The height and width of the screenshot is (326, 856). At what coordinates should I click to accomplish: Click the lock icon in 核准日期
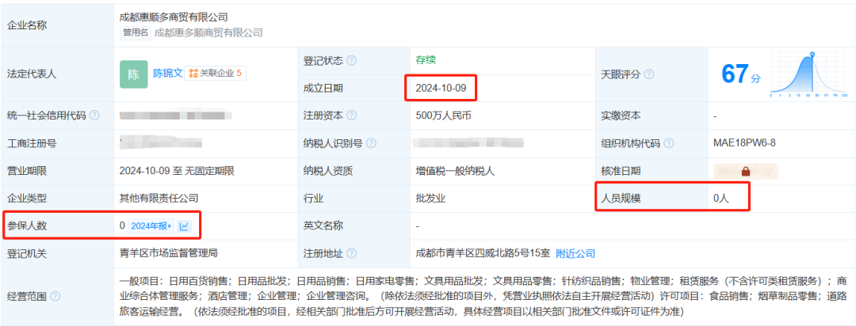pyautogui.click(x=745, y=170)
